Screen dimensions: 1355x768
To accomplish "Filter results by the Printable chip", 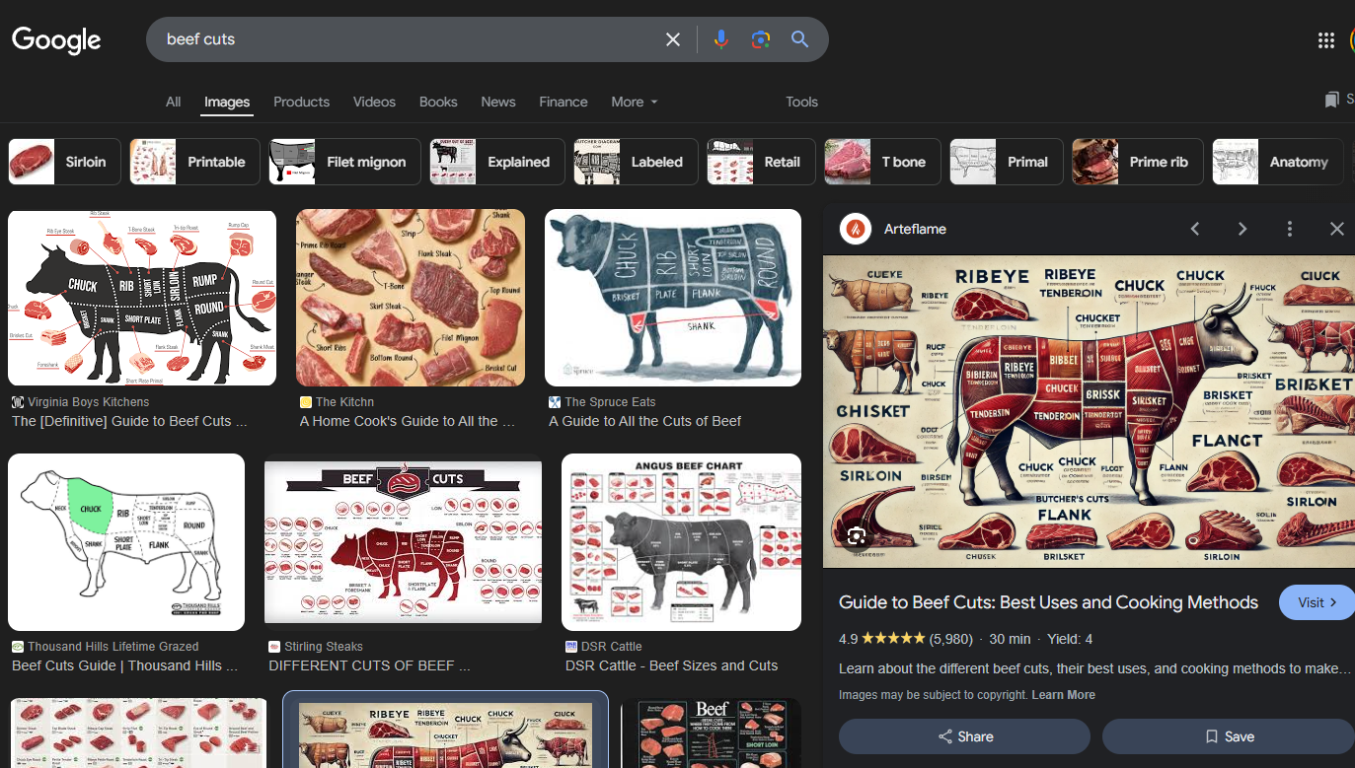I will [x=194, y=162].
